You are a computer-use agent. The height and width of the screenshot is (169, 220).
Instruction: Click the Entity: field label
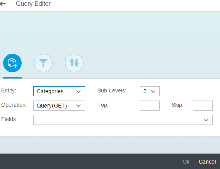coord(9,90)
